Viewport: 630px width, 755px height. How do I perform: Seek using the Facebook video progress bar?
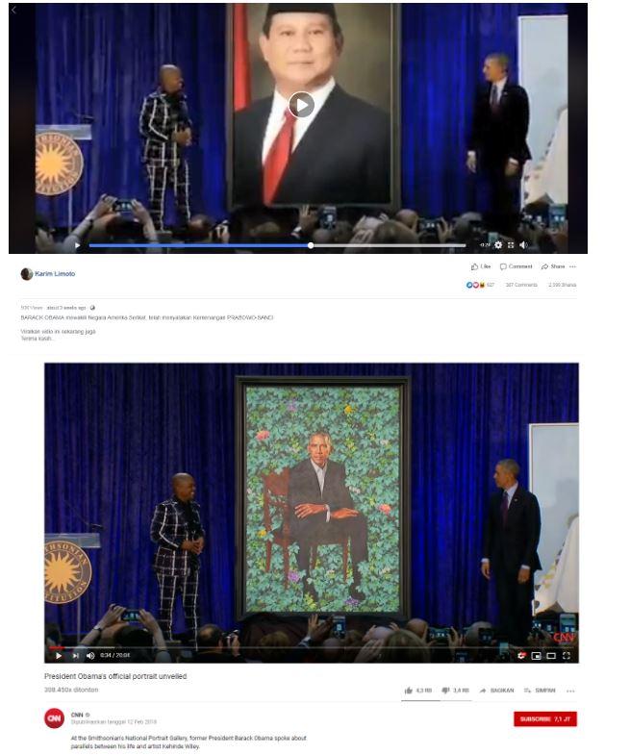[277, 245]
